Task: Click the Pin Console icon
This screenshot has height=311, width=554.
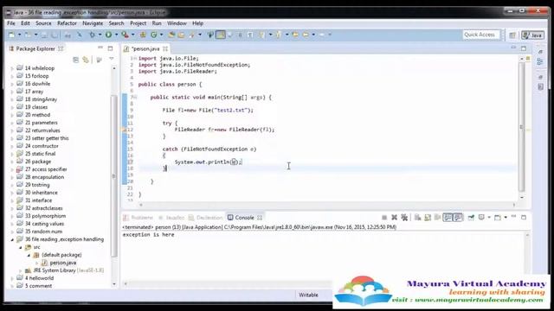Action: click(x=471, y=218)
